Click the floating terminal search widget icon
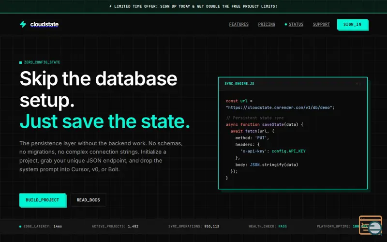The image size is (387, 242). click(371, 225)
